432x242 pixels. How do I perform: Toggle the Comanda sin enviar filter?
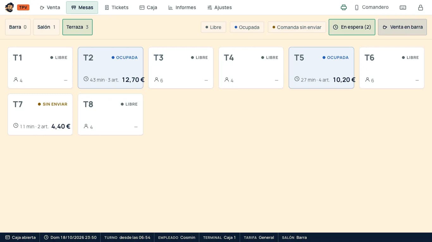click(x=297, y=27)
